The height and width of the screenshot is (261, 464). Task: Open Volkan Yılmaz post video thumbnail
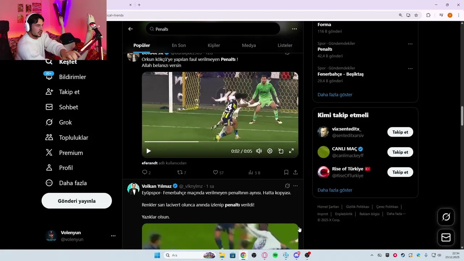(220, 236)
